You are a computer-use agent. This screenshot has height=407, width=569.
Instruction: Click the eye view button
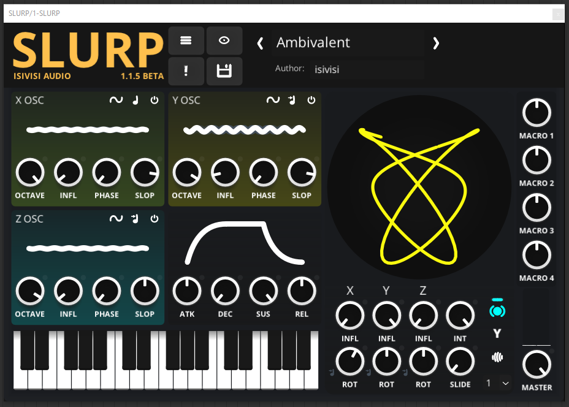click(x=224, y=40)
